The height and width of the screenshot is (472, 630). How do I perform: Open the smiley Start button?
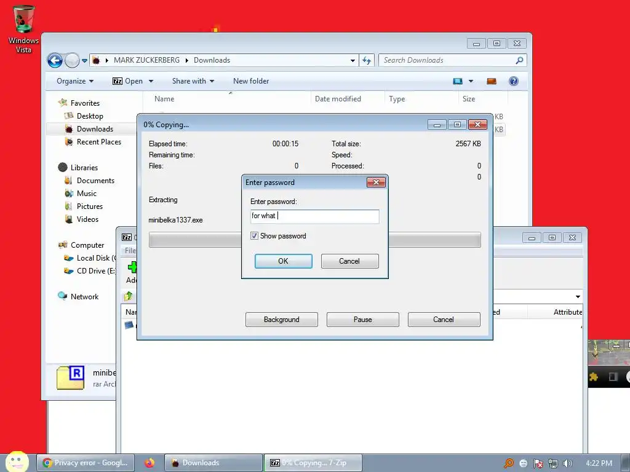coord(17,462)
